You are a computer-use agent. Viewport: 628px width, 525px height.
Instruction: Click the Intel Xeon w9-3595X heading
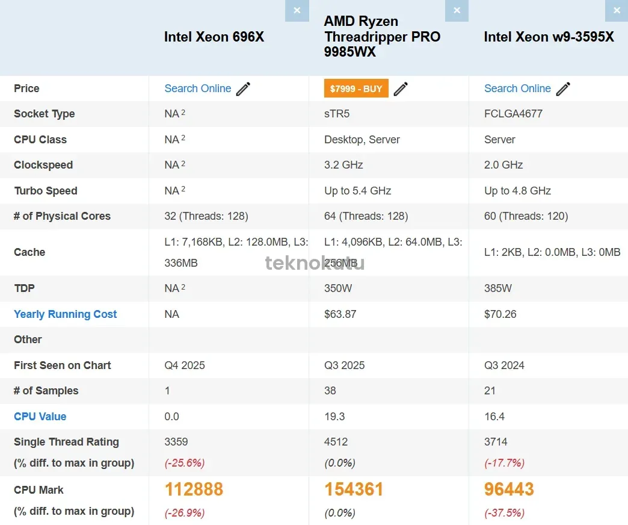click(x=549, y=37)
